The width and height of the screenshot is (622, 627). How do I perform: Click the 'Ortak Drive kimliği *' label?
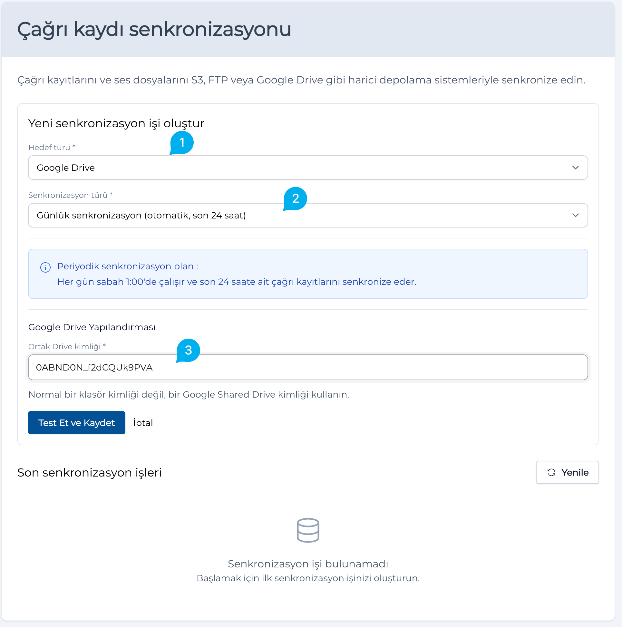click(x=67, y=346)
